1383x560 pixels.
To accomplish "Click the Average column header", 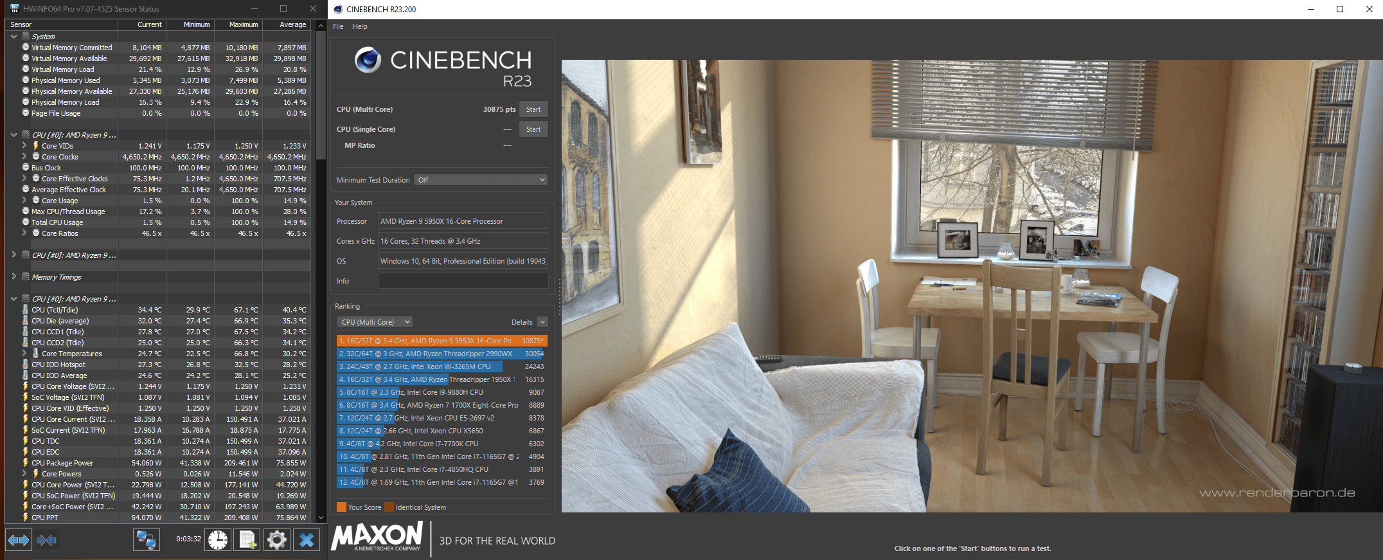I will [287, 24].
